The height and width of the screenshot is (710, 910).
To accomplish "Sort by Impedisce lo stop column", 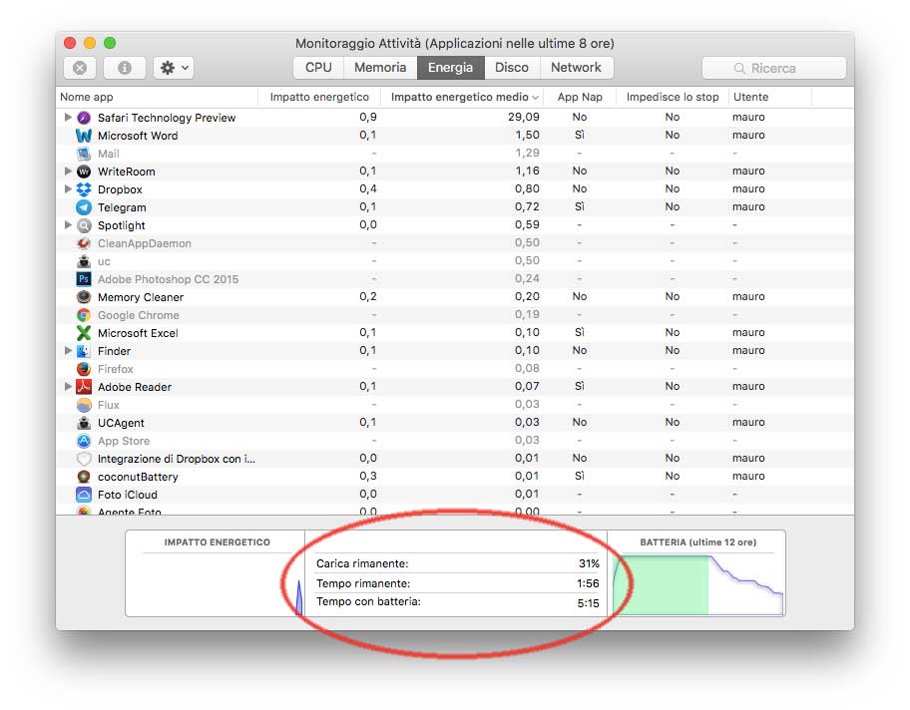I will pyautogui.click(x=673, y=97).
